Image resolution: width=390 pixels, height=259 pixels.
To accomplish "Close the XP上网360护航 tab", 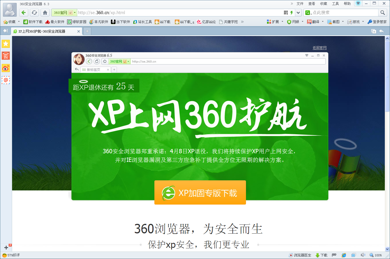I will tap(79, 31).
